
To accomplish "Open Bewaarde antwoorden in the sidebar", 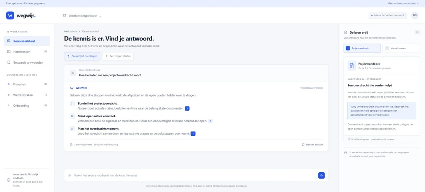I will [27, 62].
